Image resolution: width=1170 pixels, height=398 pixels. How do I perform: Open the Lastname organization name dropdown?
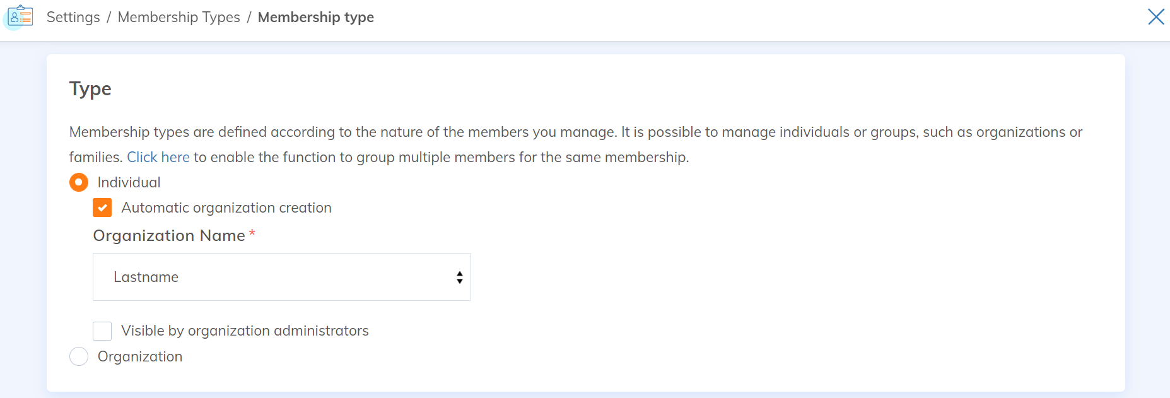point(281,277)
